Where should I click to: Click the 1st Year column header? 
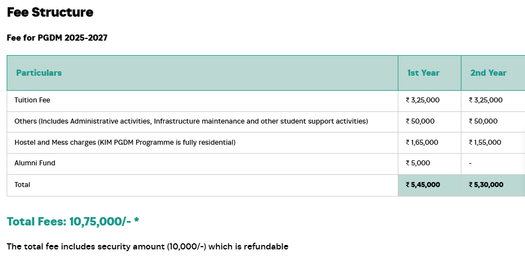[423, 73]
